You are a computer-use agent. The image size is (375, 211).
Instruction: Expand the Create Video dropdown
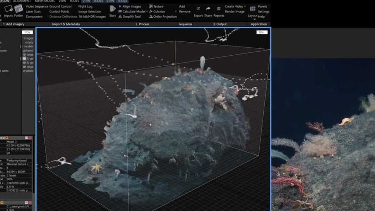point(245,6)
